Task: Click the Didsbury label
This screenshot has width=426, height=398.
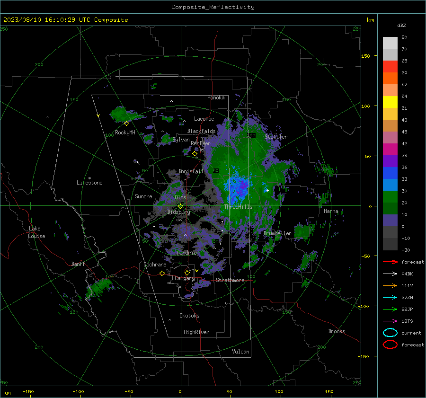Action: click(x=178, y=212)
